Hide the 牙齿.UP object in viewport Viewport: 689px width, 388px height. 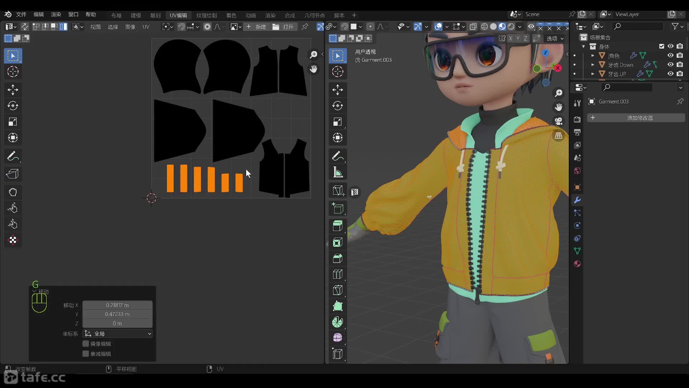click(x=670, y=74)
